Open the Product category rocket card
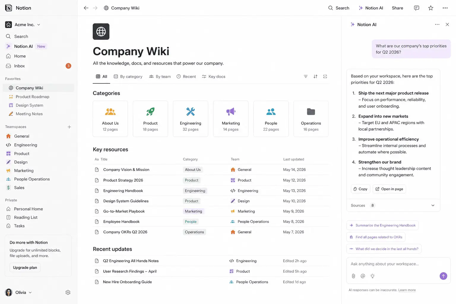Screen dimensions: 456x304 (x=150, y=119)
